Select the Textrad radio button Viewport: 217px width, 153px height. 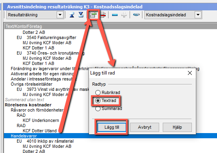tap(98, 100)
